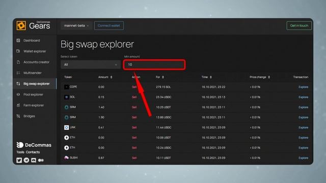Click the Bridges icon
Screen dimensions: 326x183
click(18, 116)
